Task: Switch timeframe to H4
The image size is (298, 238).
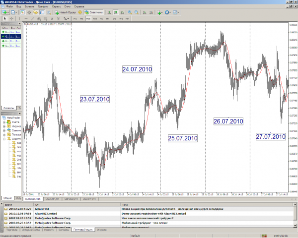Action: [x=108, y=19]
